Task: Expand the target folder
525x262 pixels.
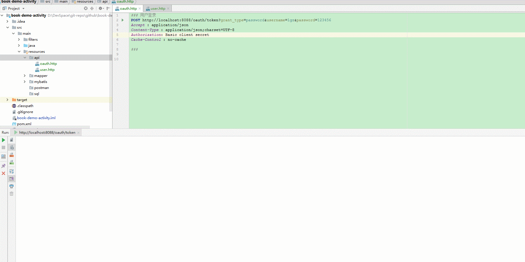Action: (7, 100)
